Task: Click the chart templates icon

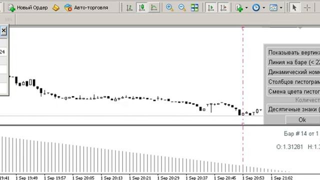Action: point(273,8)
